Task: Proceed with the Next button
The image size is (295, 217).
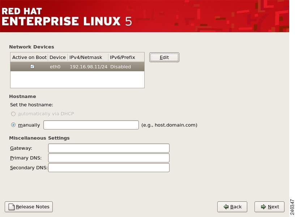Action: 269,207
